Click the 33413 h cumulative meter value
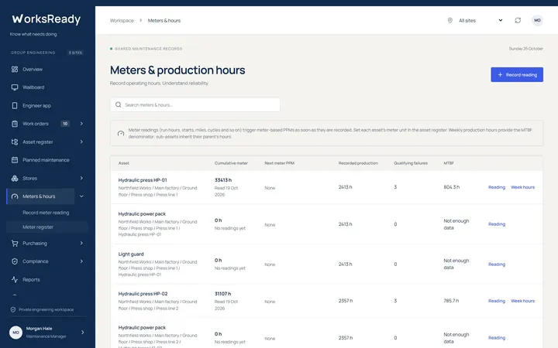Viewport: 558px width, 348px height. [222, 180]
